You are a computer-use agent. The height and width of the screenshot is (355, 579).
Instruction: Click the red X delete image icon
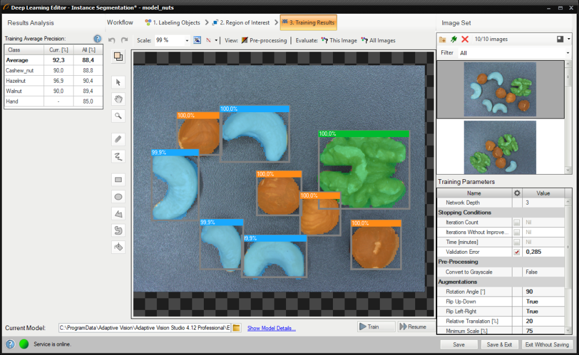pos(465,39)
